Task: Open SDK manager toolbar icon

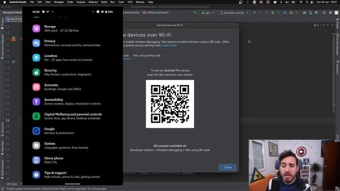Action: click(317, 13)
